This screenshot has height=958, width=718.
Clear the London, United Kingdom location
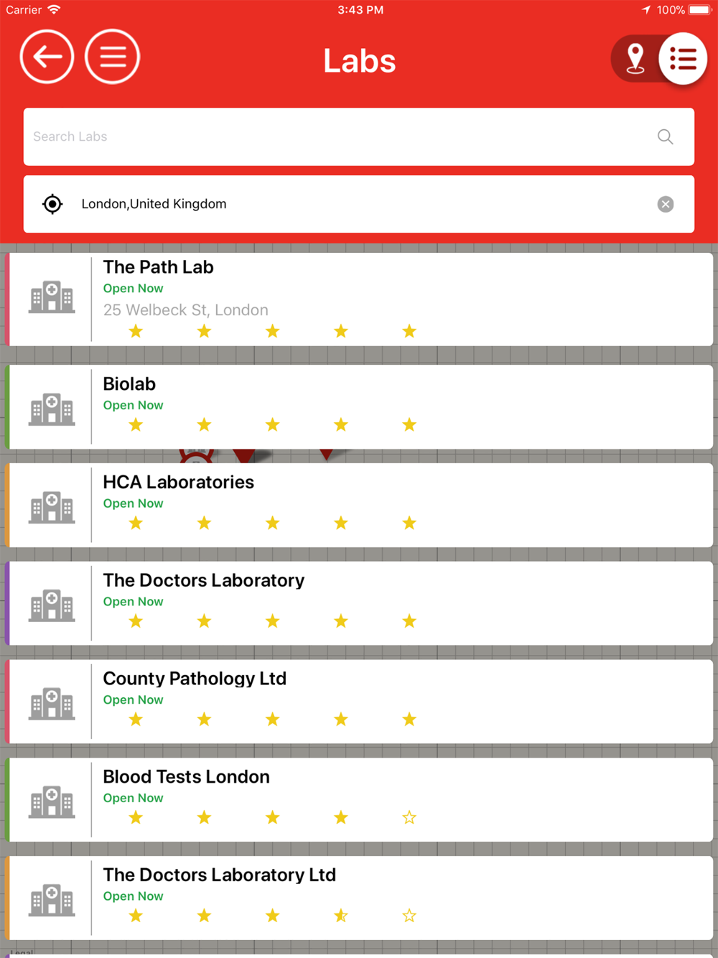[666, 204]
